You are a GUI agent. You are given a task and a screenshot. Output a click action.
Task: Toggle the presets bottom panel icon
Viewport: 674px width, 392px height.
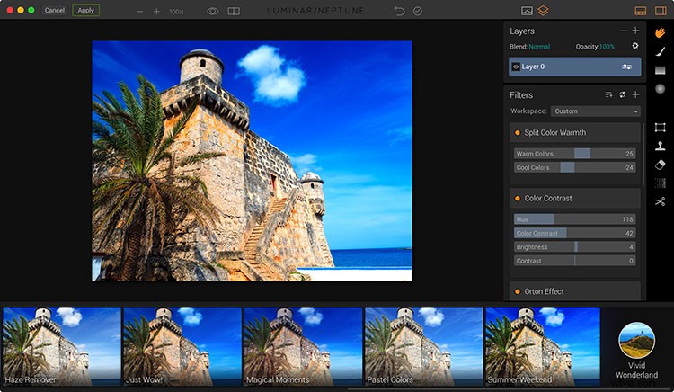641,11
